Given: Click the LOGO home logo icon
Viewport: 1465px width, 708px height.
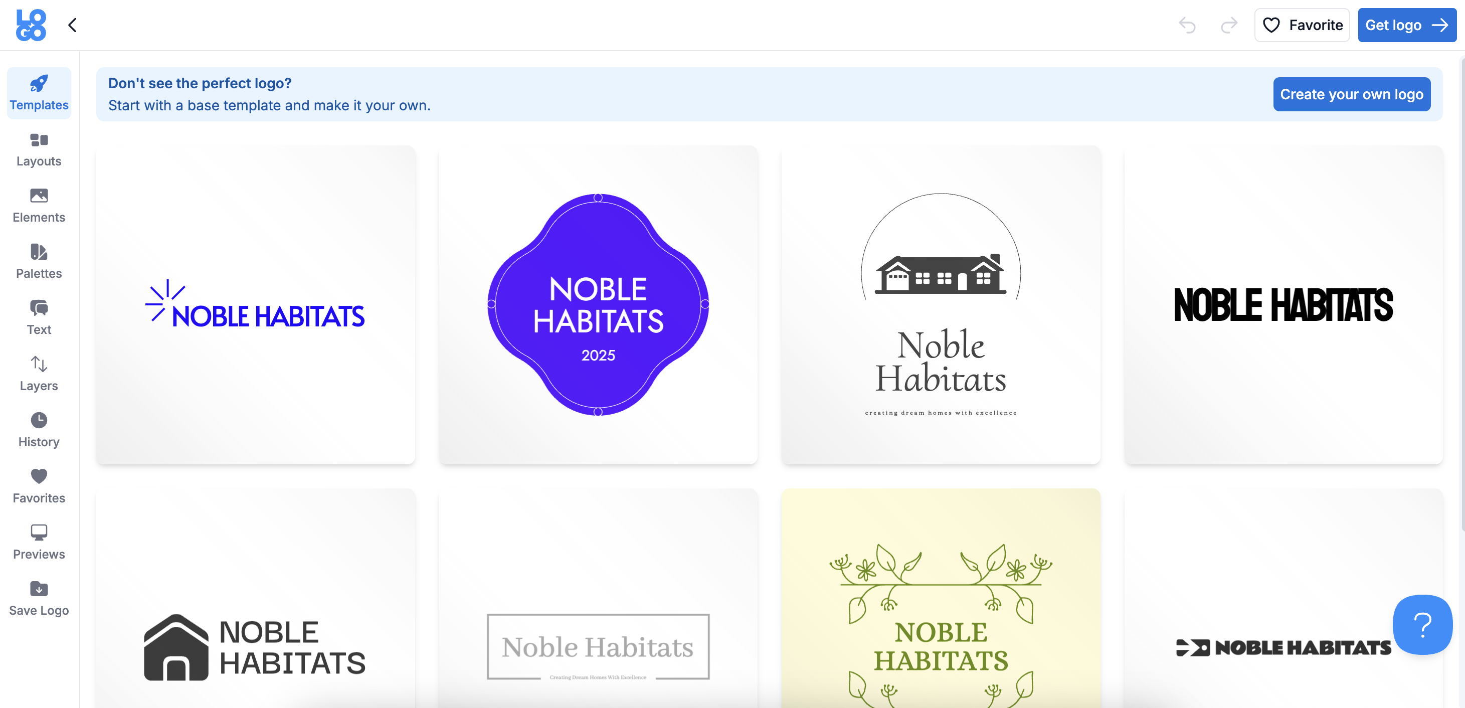Looking at the screenshot, I should [31, 25].
